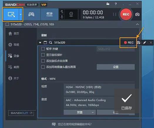Start recording with the capture bar REC button
The image size is (154, 128).
pyautogui.click(x=129, y=43)
